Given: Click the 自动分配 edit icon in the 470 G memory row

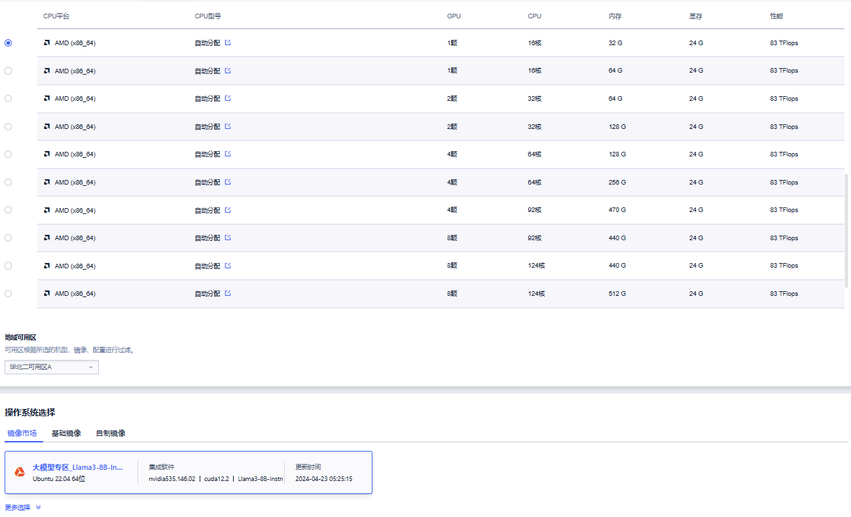Looking at the screenshot, I should [x=228, y=210].
